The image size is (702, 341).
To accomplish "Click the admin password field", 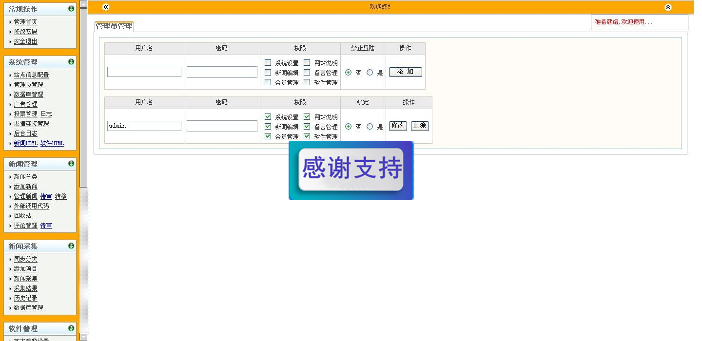I will pos(222,126).
